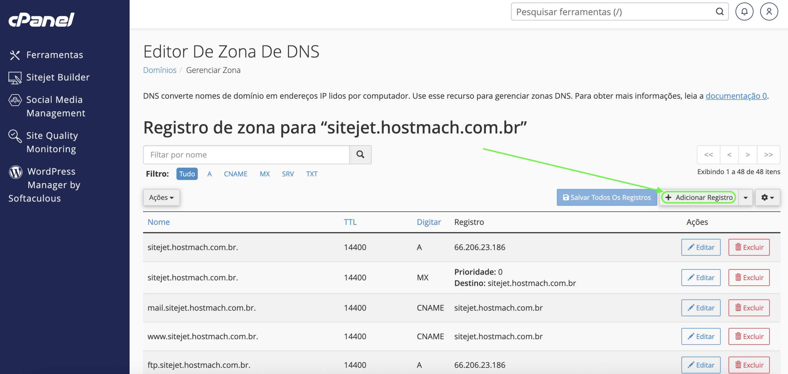Select the Tudo filter
Image resolution: width=788 pixels, height=374 pixels.
point(187,174)
